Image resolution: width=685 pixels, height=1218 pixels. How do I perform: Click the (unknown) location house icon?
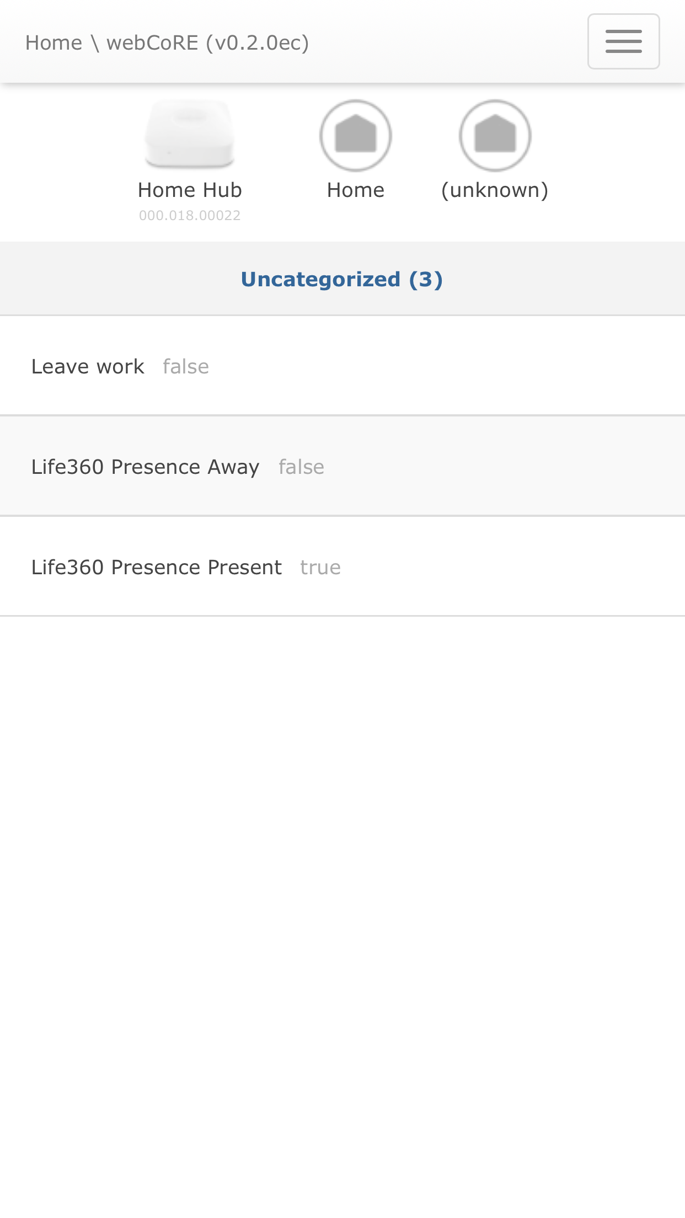(x=495, y=135)
